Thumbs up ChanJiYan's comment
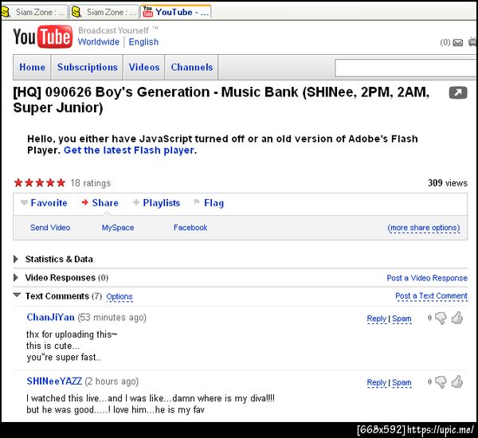478x438 pixels. pyautogui.click(x=457, y=318)
